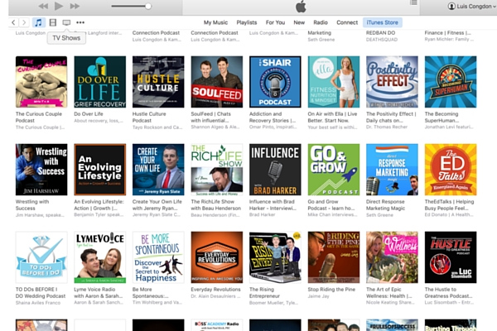The image size is (497, 331).
Task: Open An Evolving Lifestyle artwork
Action: [100, 170]
